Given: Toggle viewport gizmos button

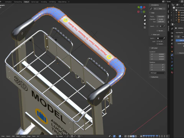Looking at the screenshot, I should [114, 136].
